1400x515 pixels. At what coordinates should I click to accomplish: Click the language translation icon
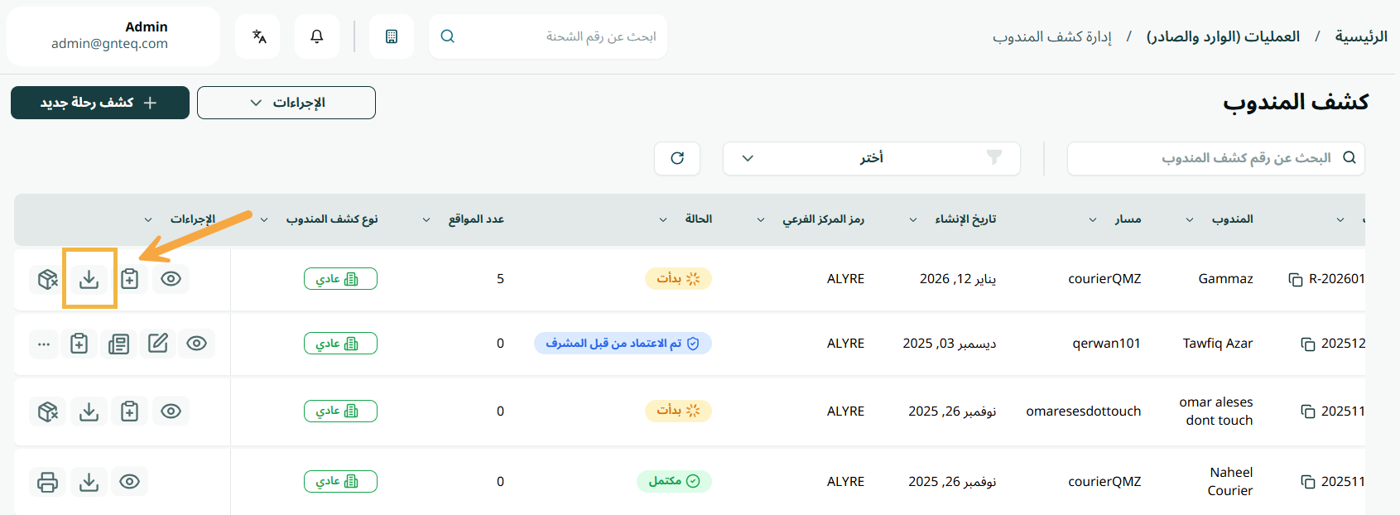[258, 36]
